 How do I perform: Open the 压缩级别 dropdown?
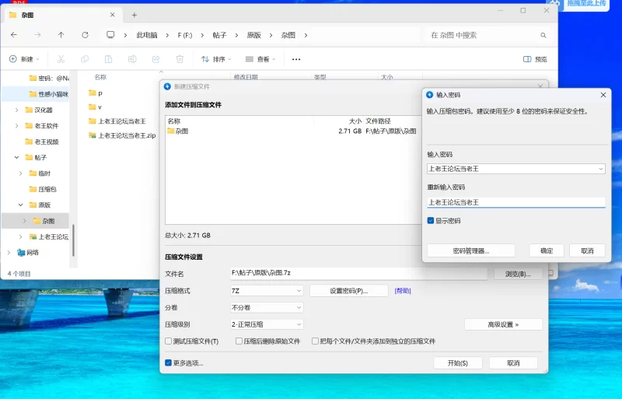pos(267,324)
